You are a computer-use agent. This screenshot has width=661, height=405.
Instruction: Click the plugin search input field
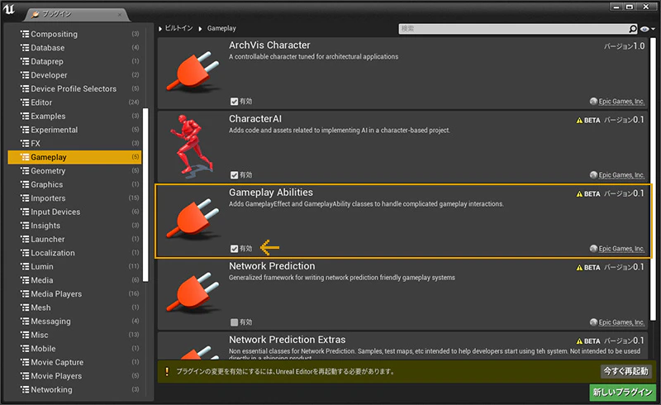pyautogui.click(x=513, y=29)
